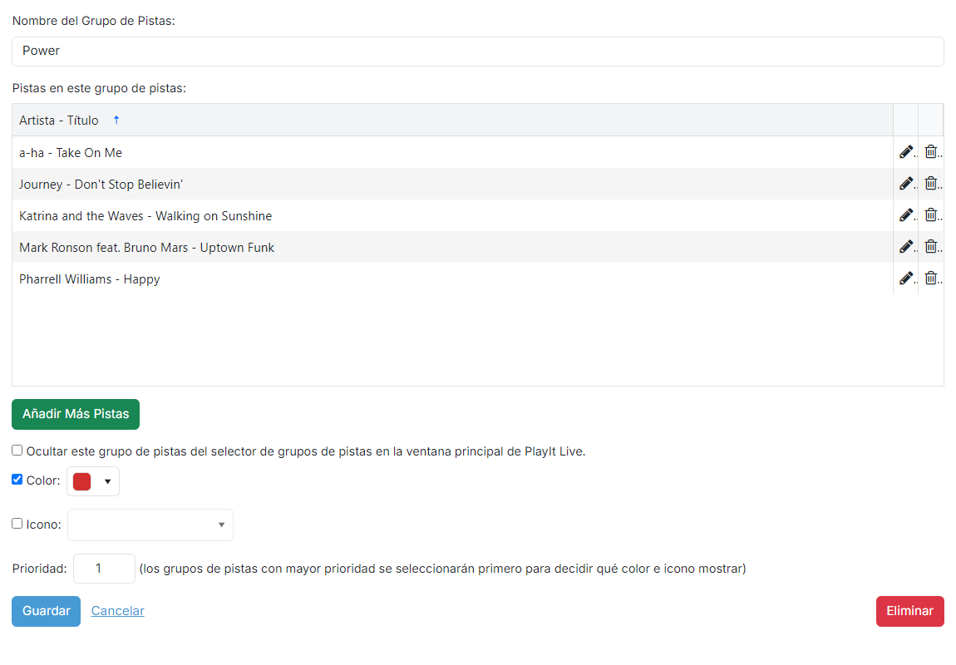
Task: Edit Pharrell Williams Happy track
Action: click(x=906, y=278)
